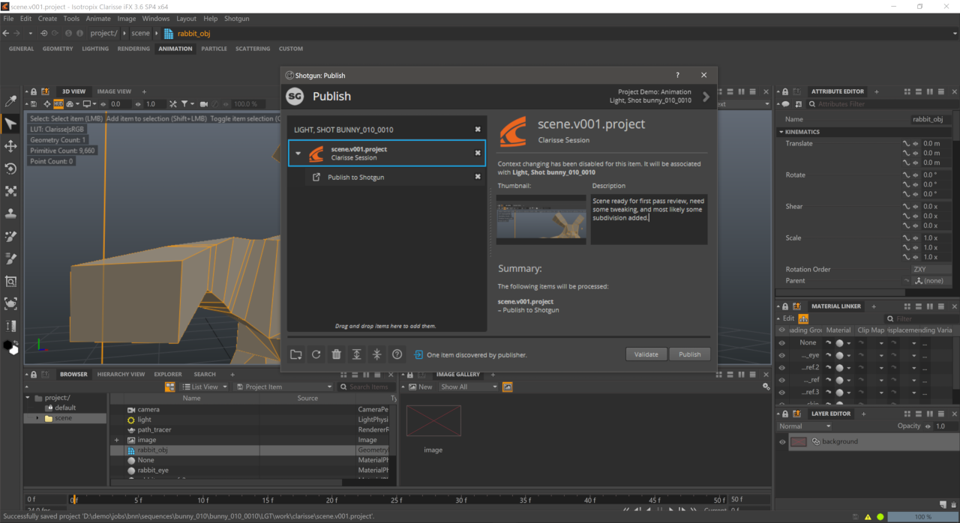Screen dimensions: 960x523
Task: Delete items with the trash icon
Action: (337, 354)
